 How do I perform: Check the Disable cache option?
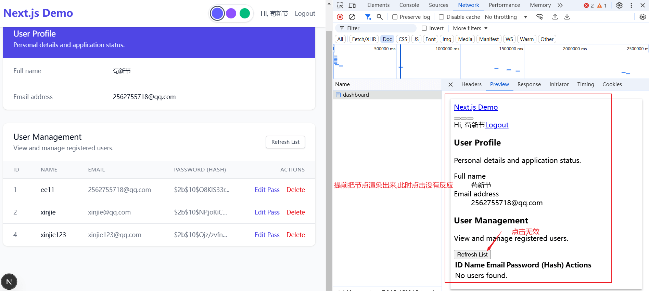tap(442, 17)
